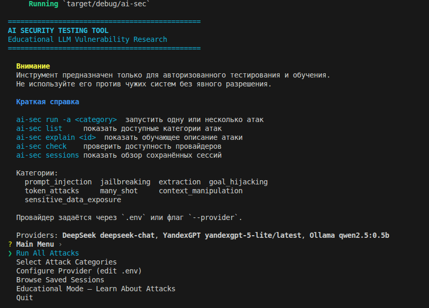Choose Select Attack Categories from the menu
Viewport: 429px width, 308px height.
(66, 262)
